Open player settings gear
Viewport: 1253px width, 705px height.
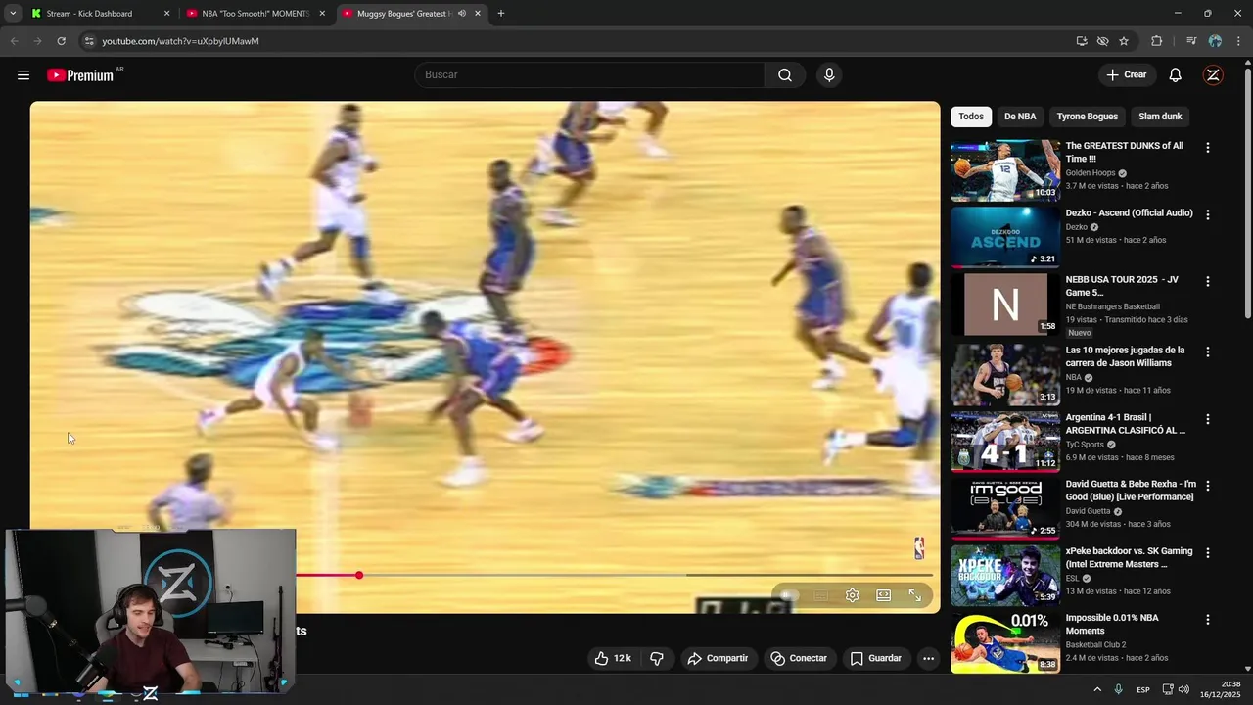click(x=853, y=595)
